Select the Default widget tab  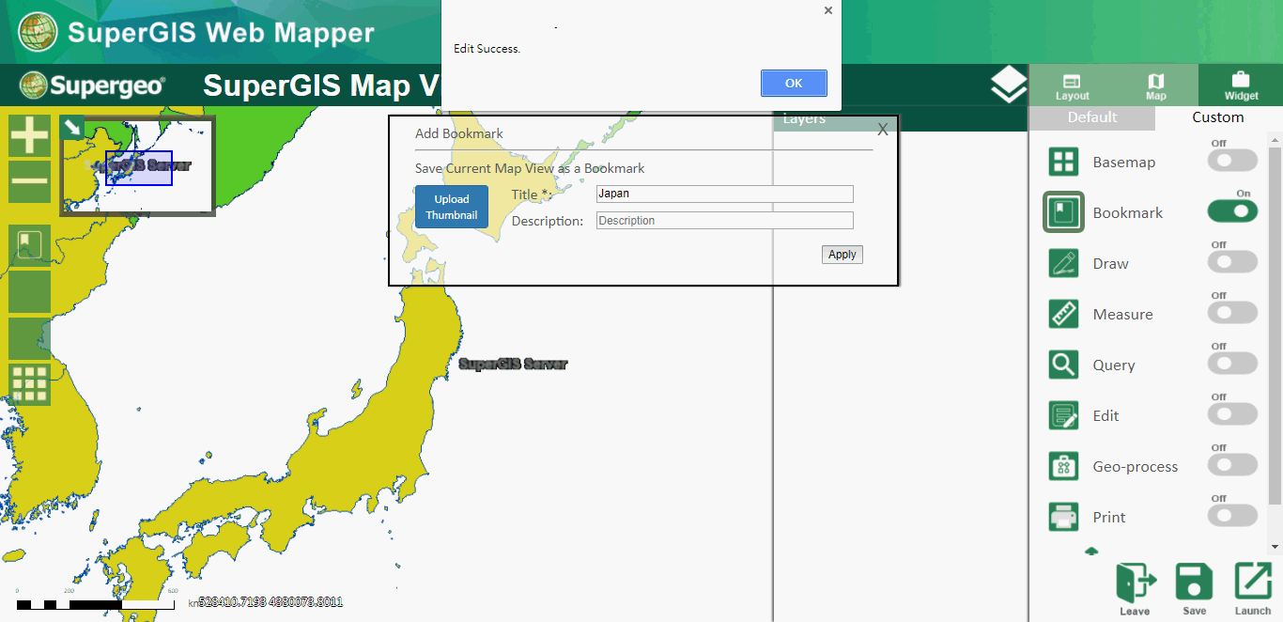pos(1092,117)
